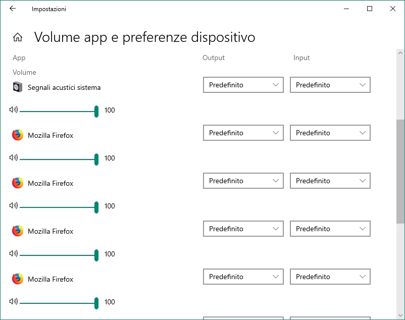Mute Segnali acustici sistema via its speaker icon
The height and width of the screenshot is (320, 405).
point(14,110)
